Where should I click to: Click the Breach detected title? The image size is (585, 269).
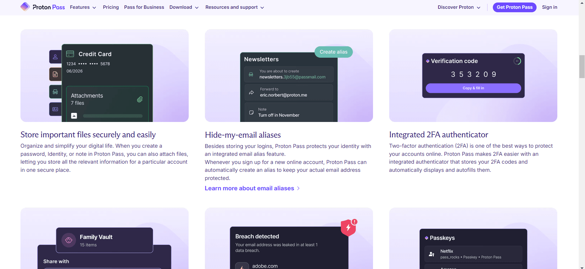pos(257,236)
